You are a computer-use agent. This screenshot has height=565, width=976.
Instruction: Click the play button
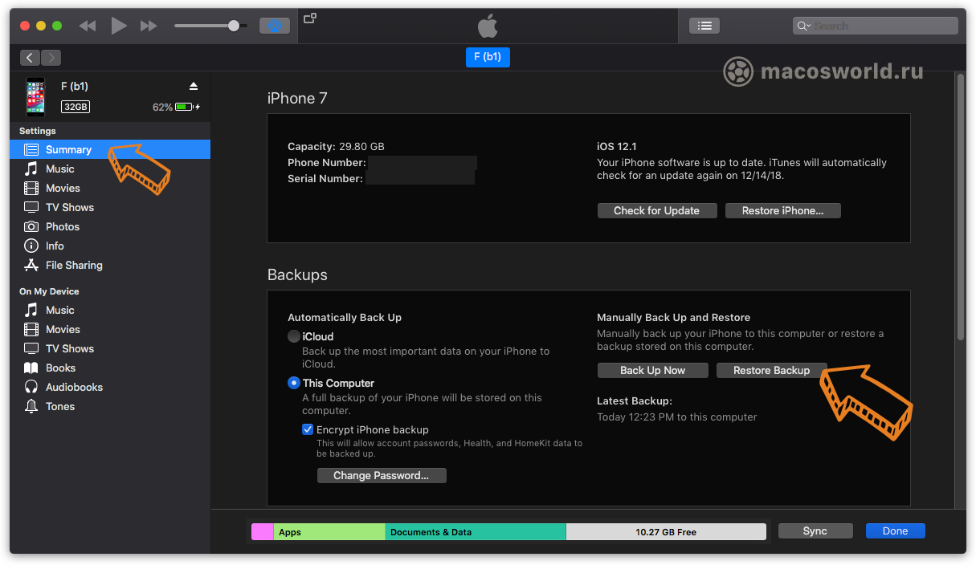tap(119, 26)
